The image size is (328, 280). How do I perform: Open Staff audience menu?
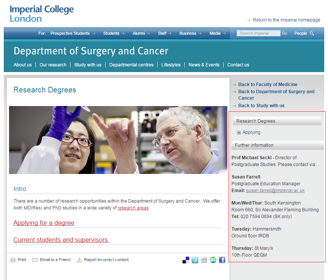(164, 33)
